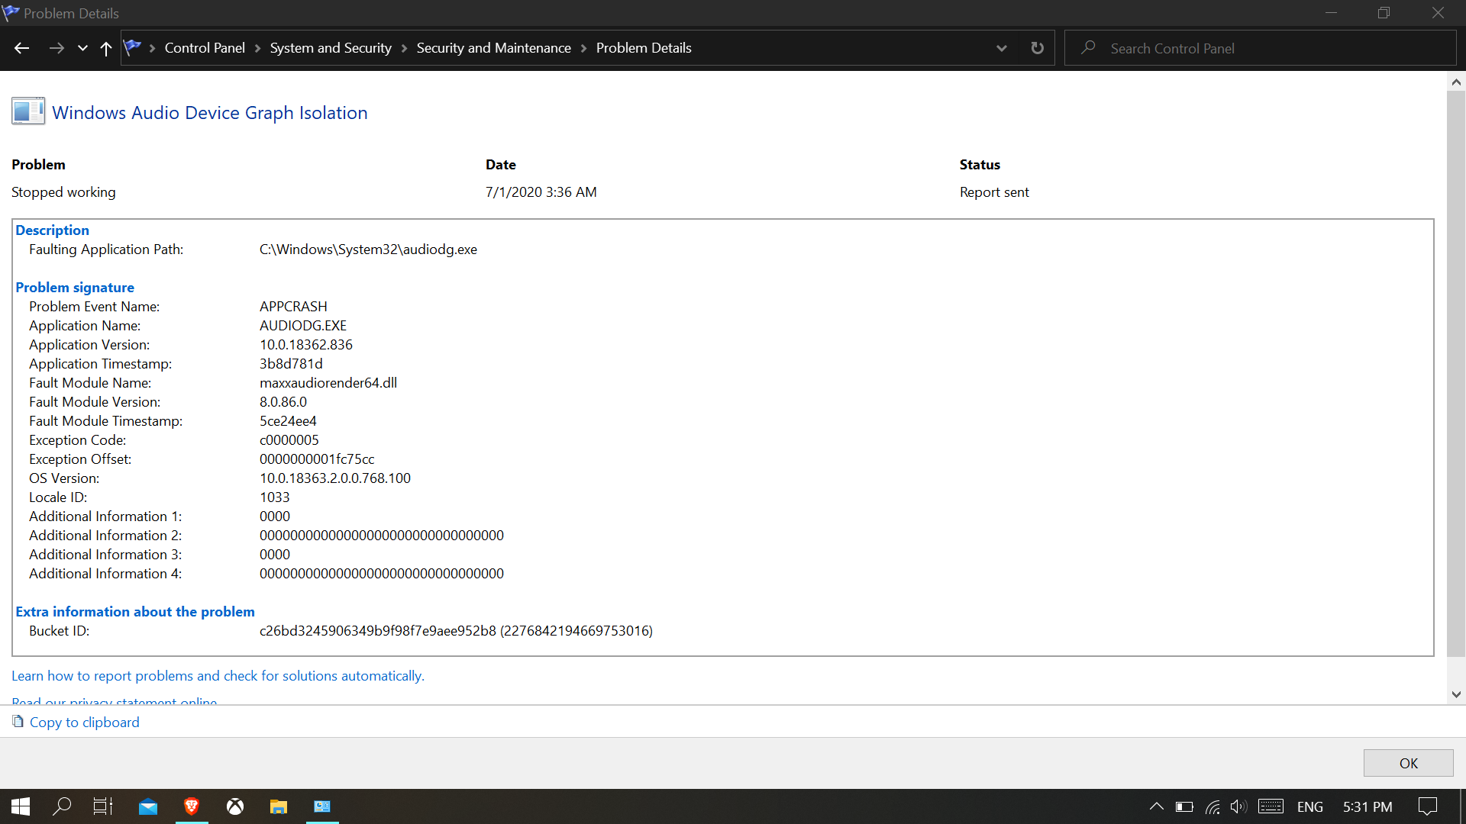The height and width of the screenshot is (824, 1466).
Task: Click the date 7/1/2020 3:36 AM
Action: (x=541, y=192)
